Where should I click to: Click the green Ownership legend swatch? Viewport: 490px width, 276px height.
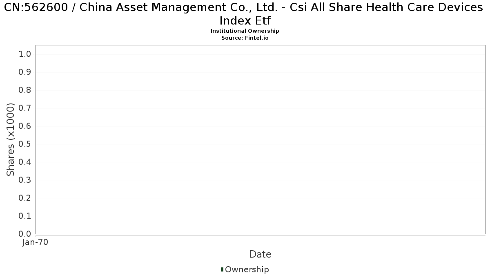coord(222,269)
